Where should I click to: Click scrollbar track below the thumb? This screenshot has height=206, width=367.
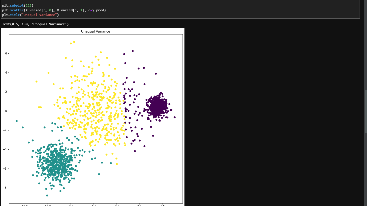pyautogui.click(x=365, y=164)
